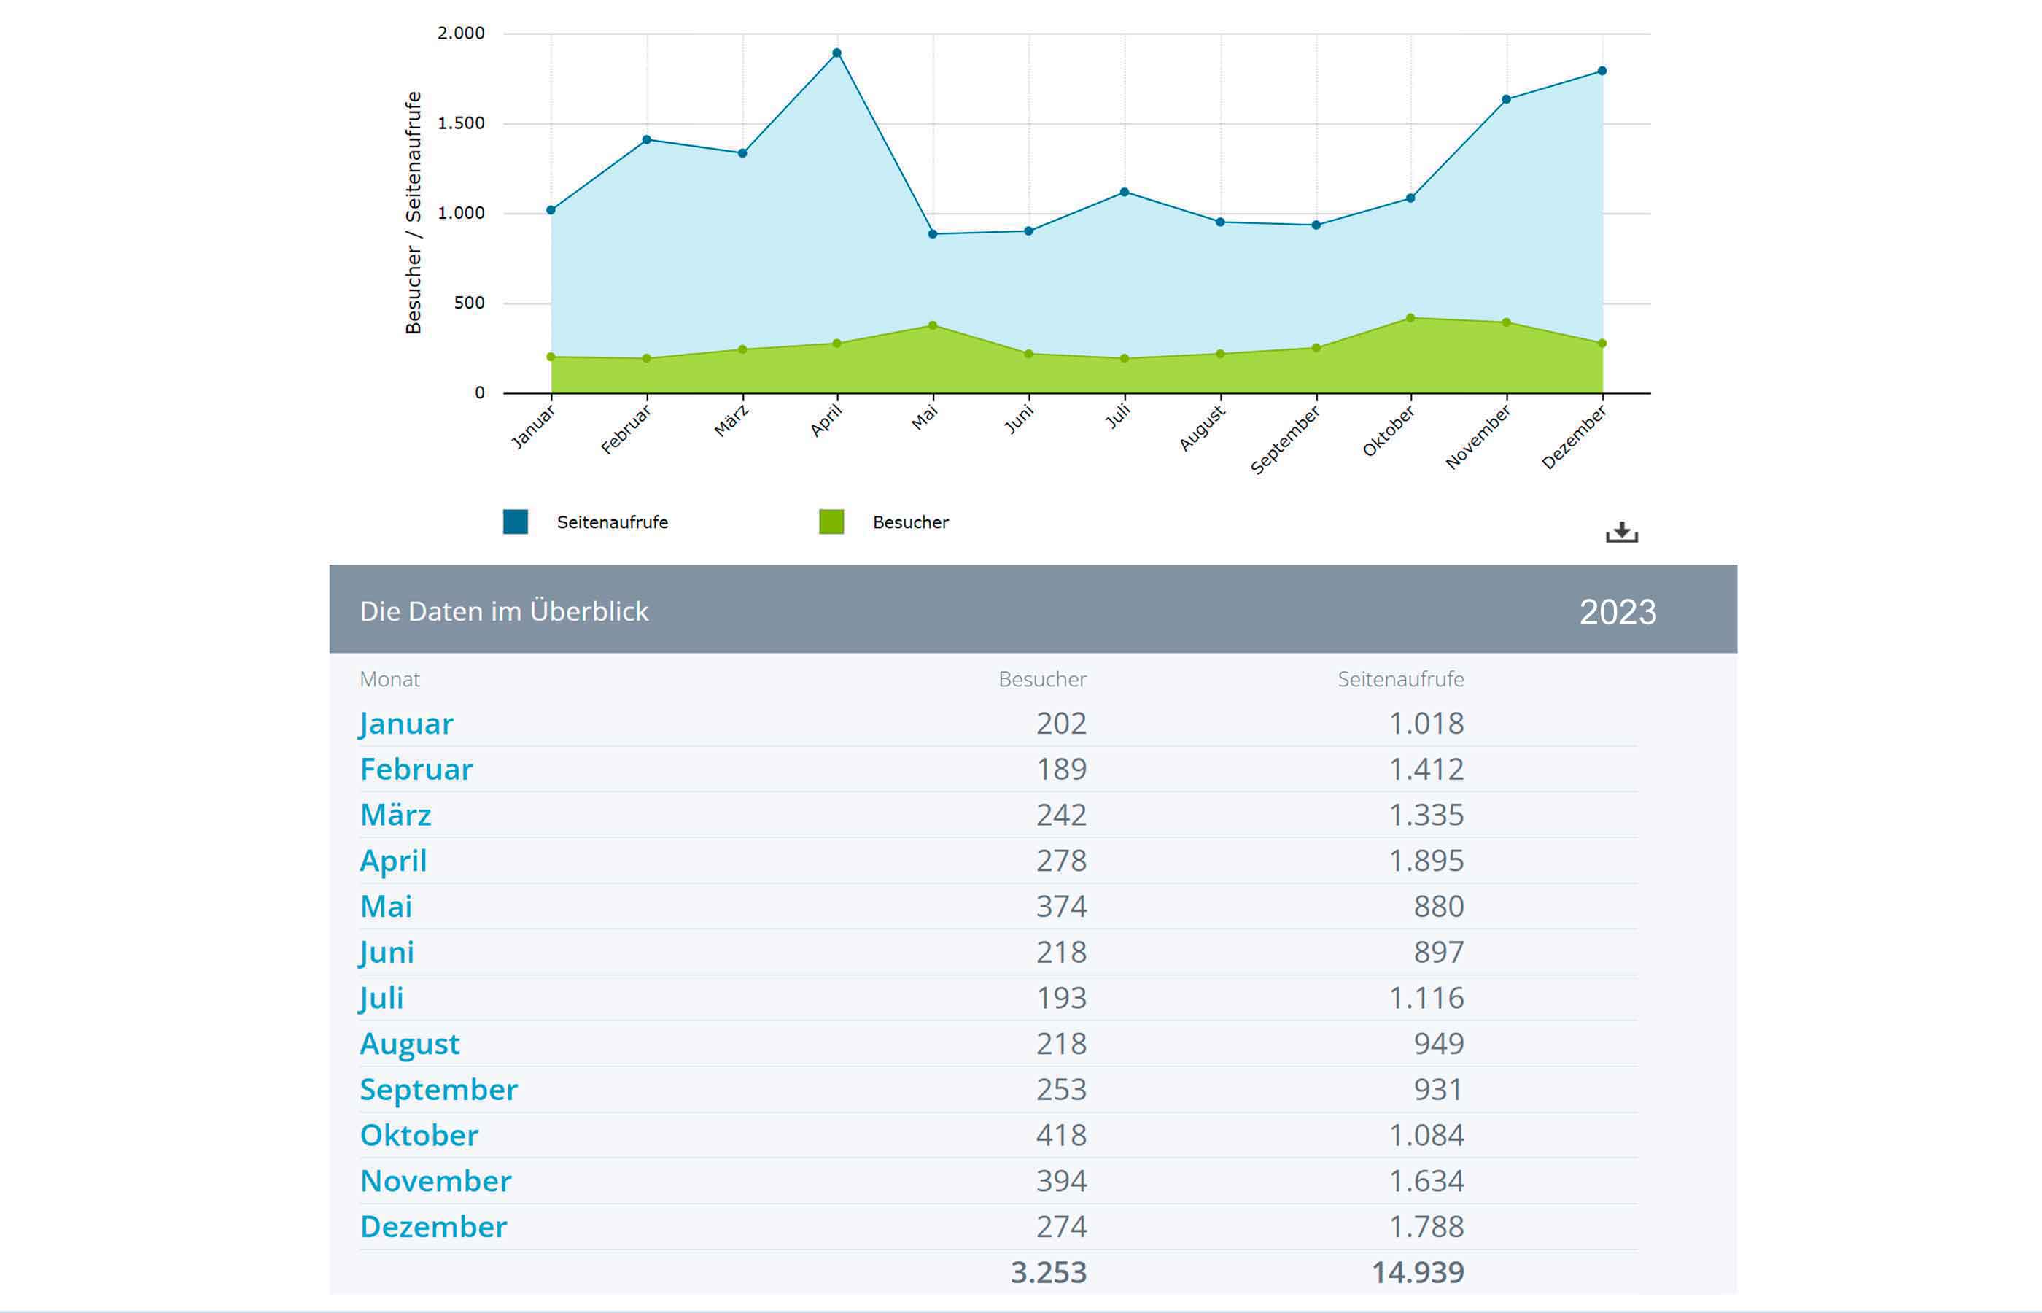Open the Februar month link
This screenshot has width=2042, height=1313.
[x=416, y=769]
